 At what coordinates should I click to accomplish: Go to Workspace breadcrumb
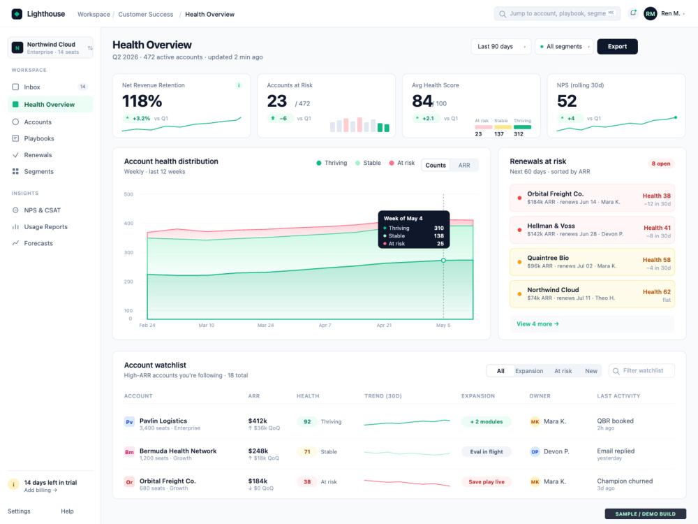94,14
